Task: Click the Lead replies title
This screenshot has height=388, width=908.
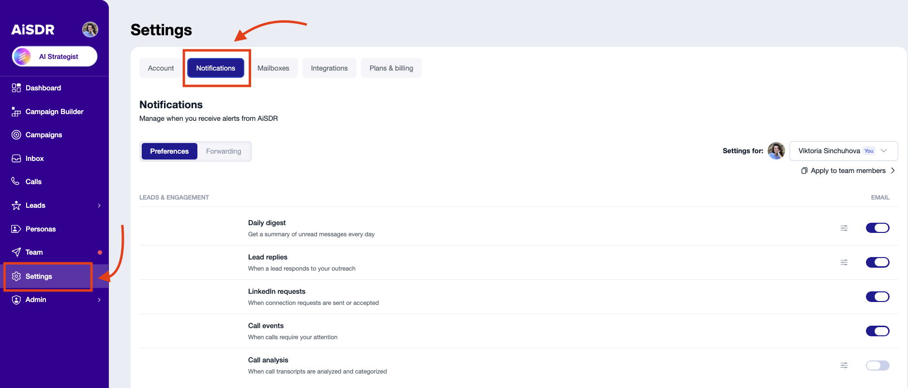Action: (268, 257)
